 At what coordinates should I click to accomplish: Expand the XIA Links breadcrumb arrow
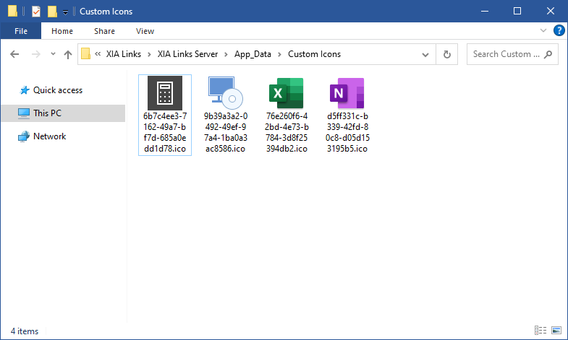[x=149, y=55]
